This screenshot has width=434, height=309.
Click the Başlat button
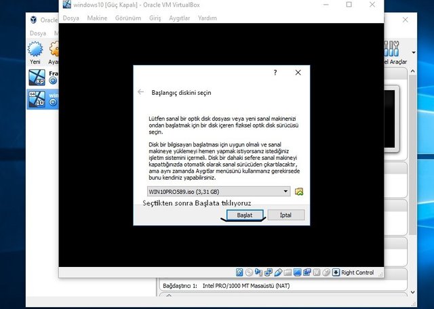coord(245,215)
